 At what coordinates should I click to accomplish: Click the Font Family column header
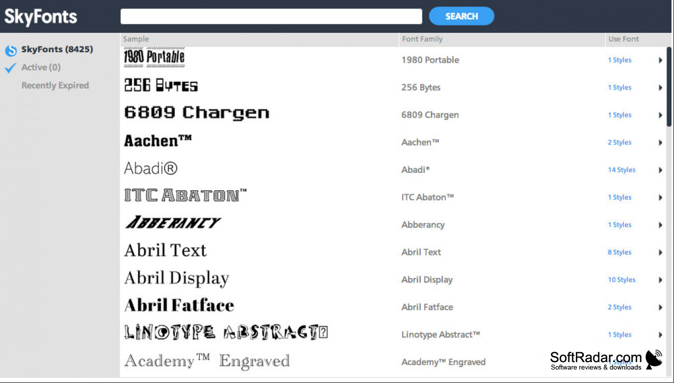(422, 39)
